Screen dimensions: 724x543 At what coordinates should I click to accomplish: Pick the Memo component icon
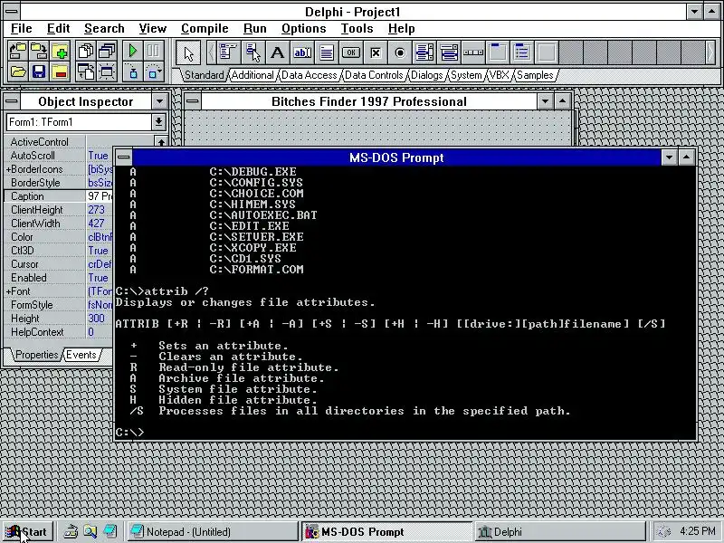pos(327,52)
